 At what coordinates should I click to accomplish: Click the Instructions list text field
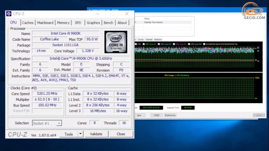pos(81,78)
